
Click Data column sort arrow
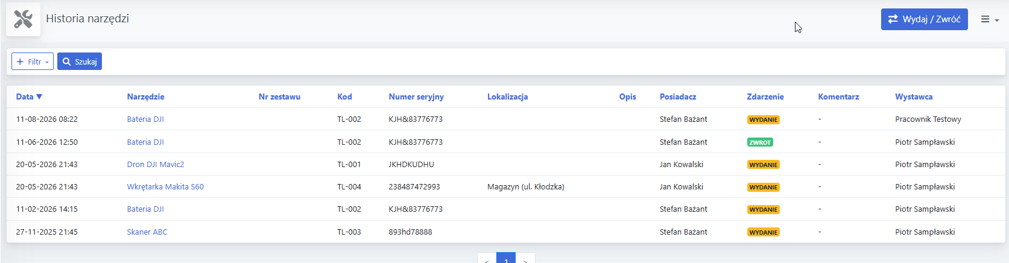(39, 97)
